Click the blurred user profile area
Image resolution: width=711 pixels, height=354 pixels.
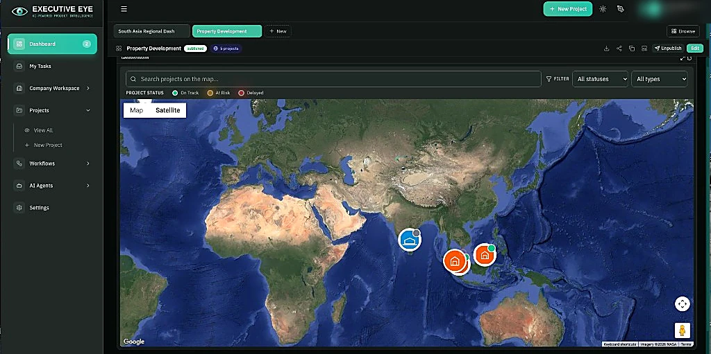pyautogui.click(x=669, y=10)
